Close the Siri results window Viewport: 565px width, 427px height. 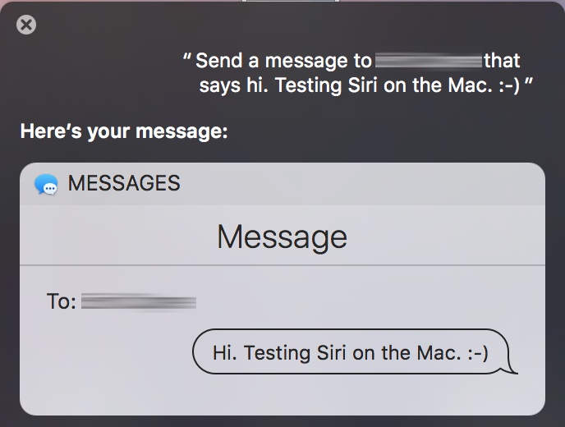point(26,25)
